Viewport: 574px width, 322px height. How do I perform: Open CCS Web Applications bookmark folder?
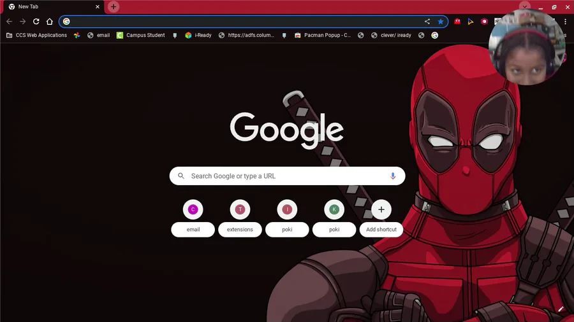tap(36, 35)
